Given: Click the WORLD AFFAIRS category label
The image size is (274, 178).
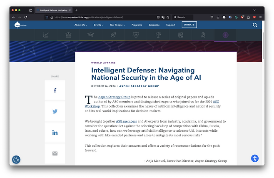Looking at the screenshot, I should point(103,63).
